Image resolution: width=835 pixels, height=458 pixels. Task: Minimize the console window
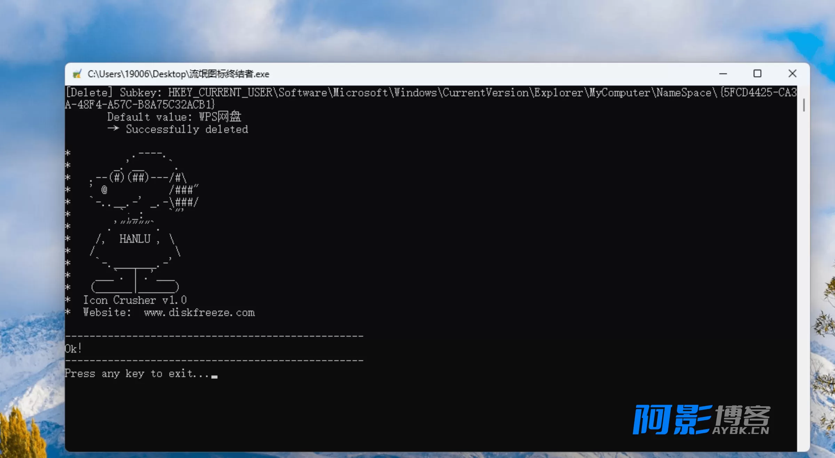point(723,74)
